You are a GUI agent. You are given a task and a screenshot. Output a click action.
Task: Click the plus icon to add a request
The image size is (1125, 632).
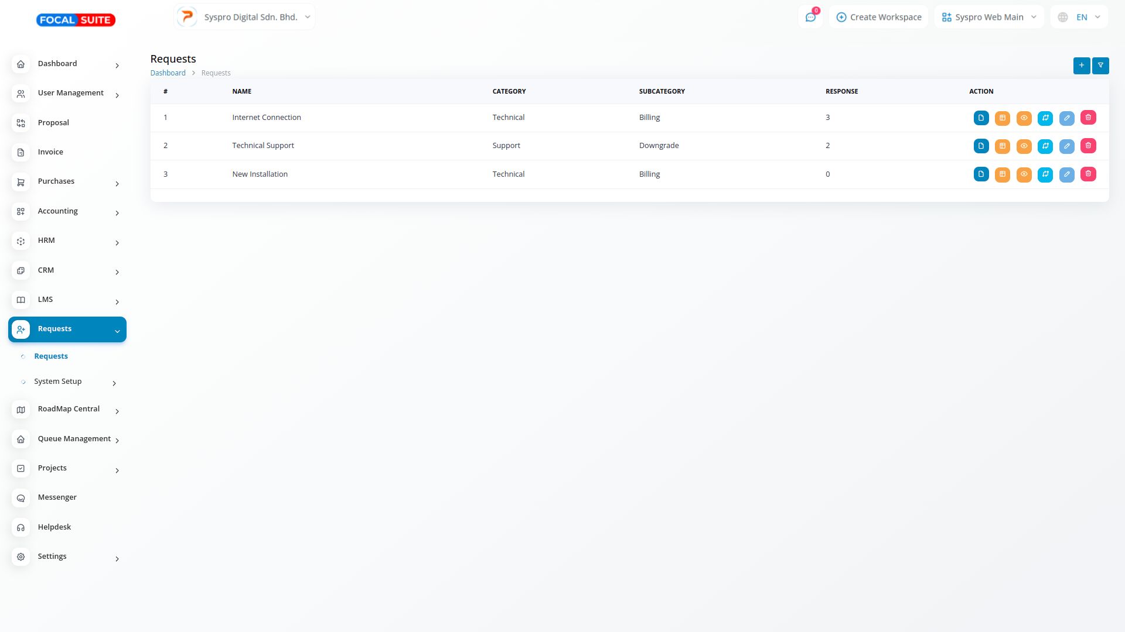[1082, 66]
